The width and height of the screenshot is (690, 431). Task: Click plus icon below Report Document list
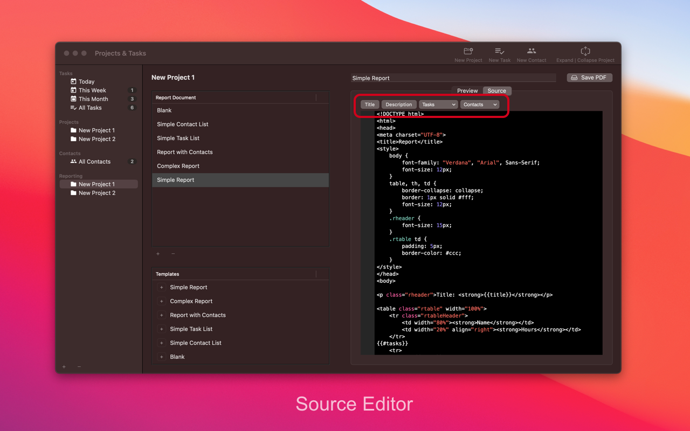point(158,254)
